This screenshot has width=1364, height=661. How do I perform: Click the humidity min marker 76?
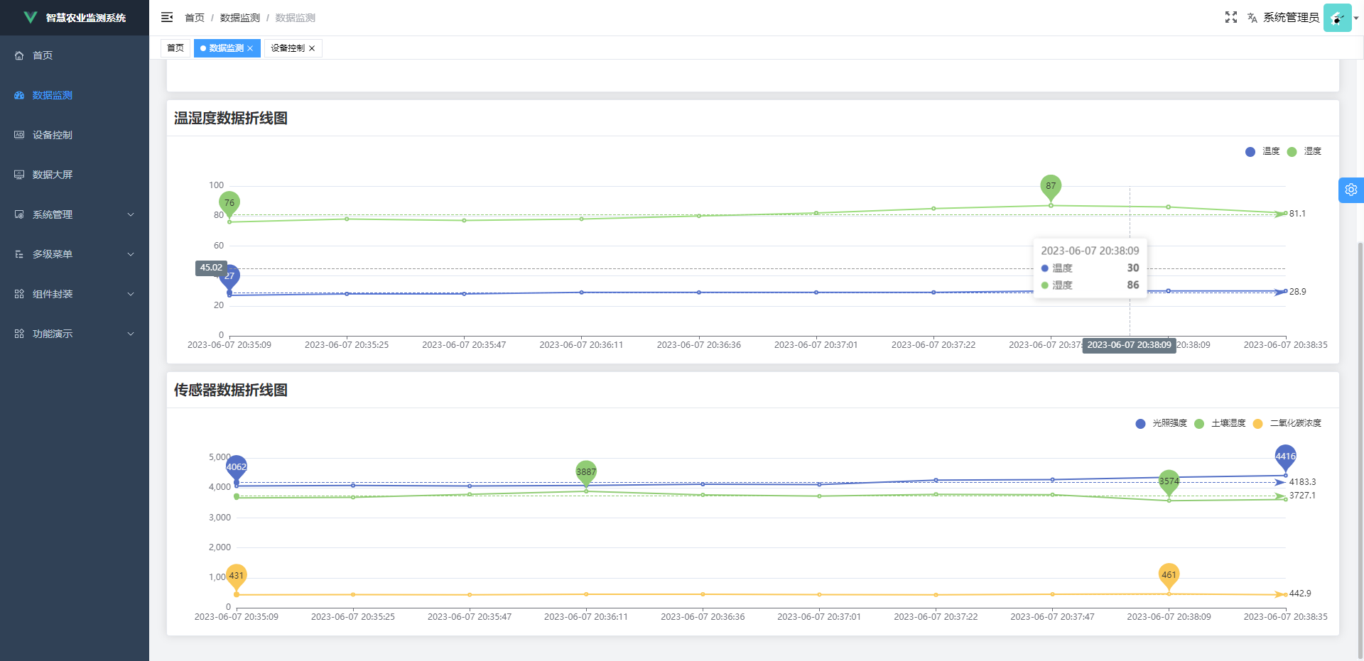click(229, 204)
